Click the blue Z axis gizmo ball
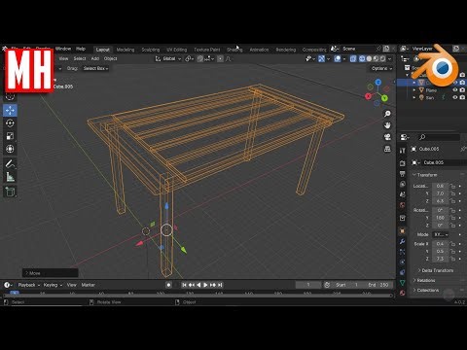This screenshot has width=467, height=350. tap(378, 83)
